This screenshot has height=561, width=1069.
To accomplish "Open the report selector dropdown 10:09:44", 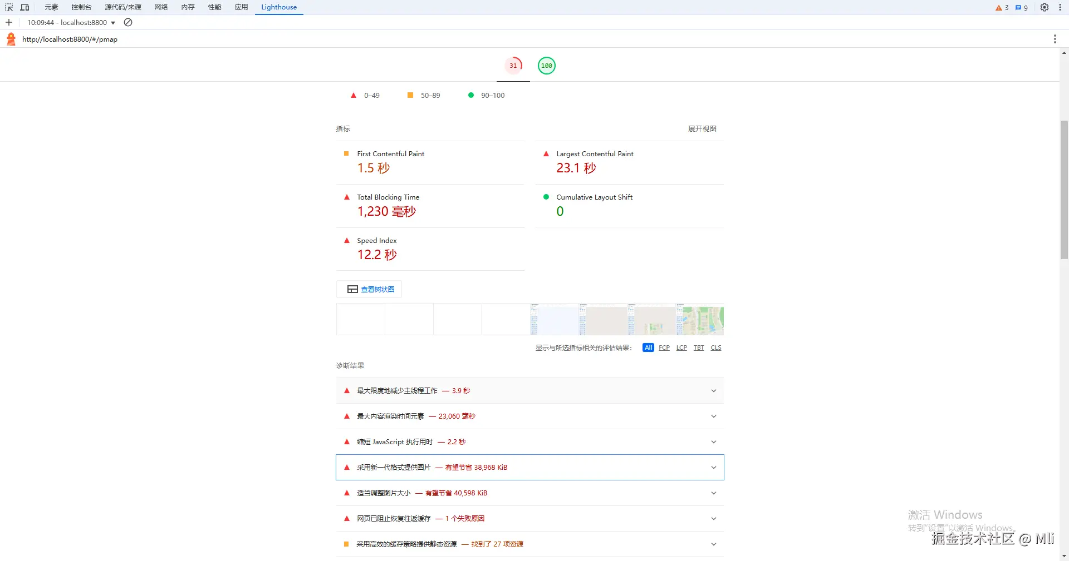I will pyautogui.click(x=71, y=22).
